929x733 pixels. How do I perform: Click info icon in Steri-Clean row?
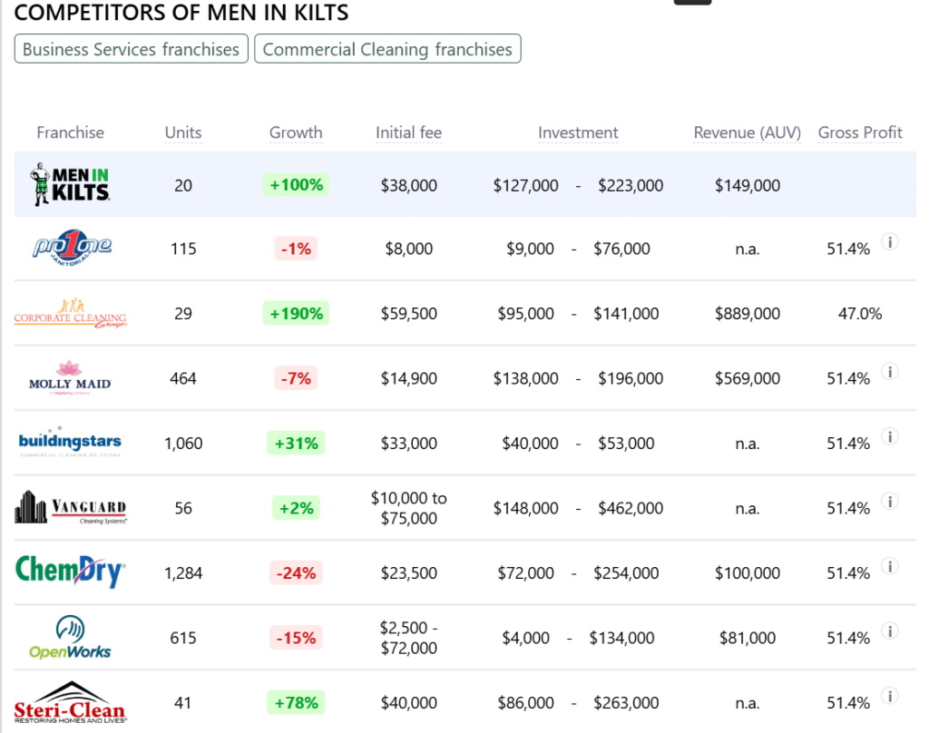889,696
